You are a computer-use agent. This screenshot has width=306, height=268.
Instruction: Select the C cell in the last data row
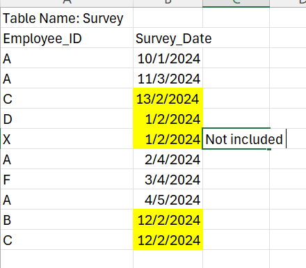coord(67,239)
